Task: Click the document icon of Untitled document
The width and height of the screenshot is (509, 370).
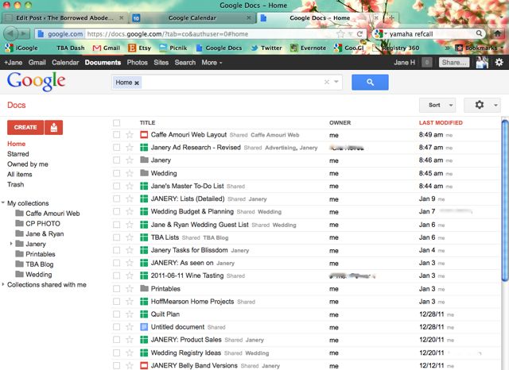Action: point(144,327)
